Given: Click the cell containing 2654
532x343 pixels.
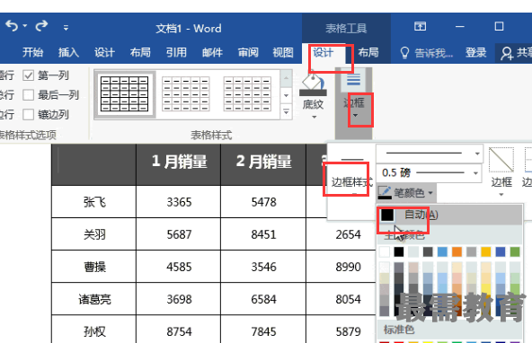Looking at the screenshot, I should coord(341,234).
